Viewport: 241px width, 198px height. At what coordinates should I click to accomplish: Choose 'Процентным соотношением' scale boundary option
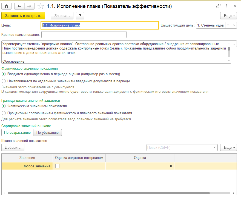(4, 113)
